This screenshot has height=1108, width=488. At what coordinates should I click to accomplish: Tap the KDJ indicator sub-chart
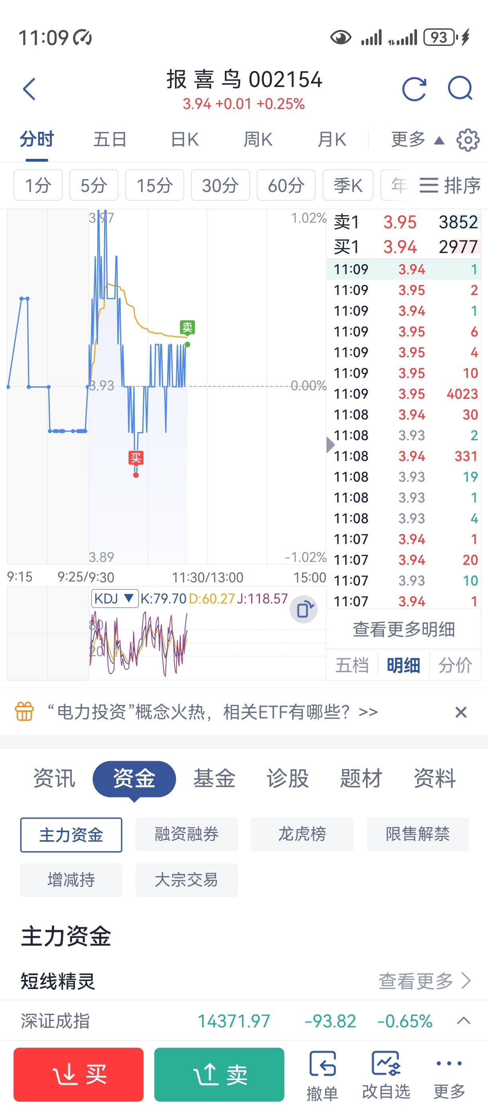tap(167, 633)
